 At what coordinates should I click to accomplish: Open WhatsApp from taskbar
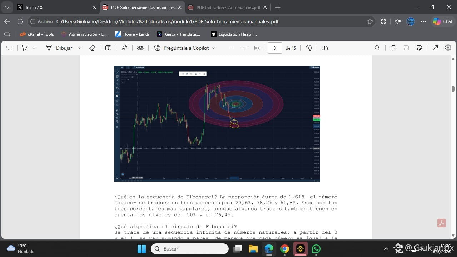click(316, 248)
